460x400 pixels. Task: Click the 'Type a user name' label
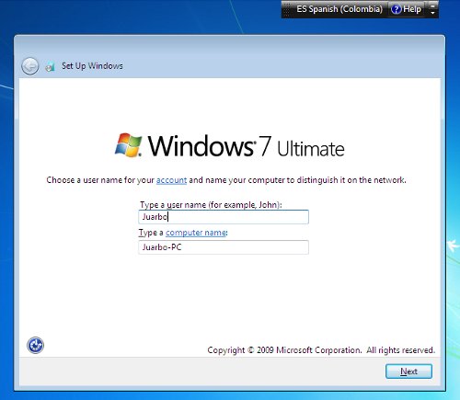click(x=211, y=205)
